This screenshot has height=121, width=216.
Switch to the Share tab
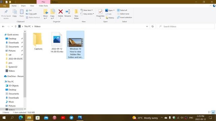pos(23,6)
